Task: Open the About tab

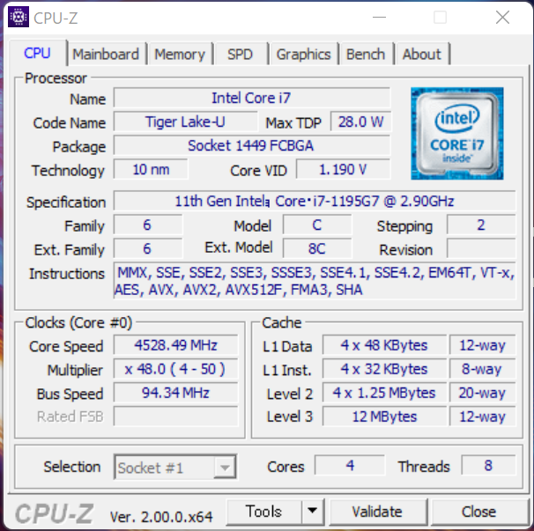Action: (x=422, y=54)
